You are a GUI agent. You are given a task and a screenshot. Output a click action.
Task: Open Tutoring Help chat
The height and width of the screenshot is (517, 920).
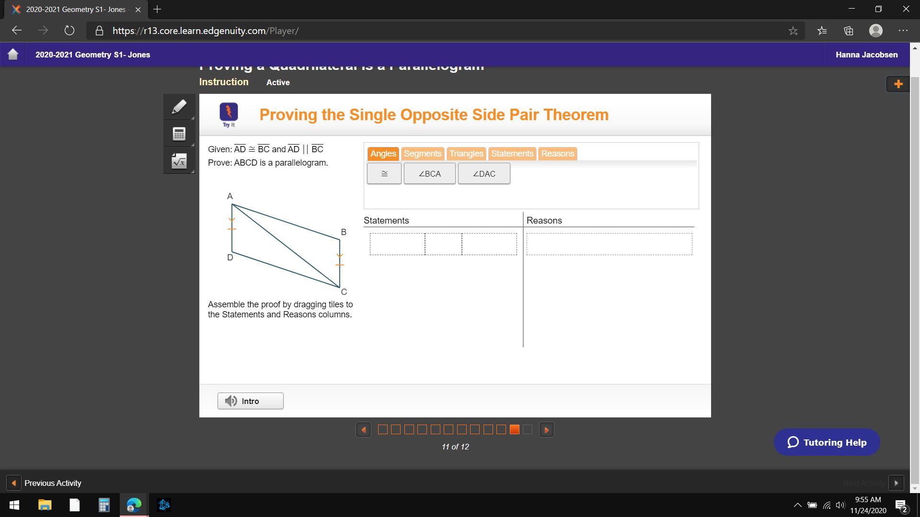coord(827,442)
